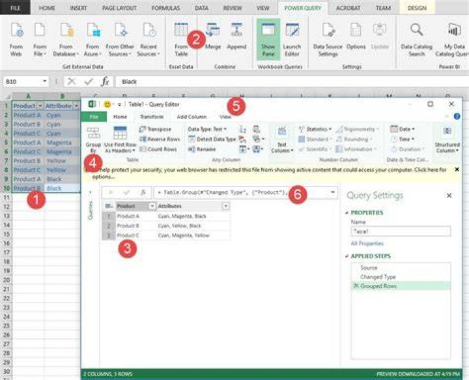This screenshot has height=380, width=469.
Task: Select the Grouped Rows applied step
Action: tap(401, 286)
